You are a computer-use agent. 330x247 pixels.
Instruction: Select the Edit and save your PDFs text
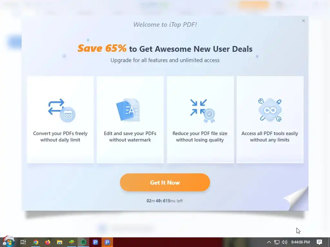pyautogui.click(x=130, y=136)
